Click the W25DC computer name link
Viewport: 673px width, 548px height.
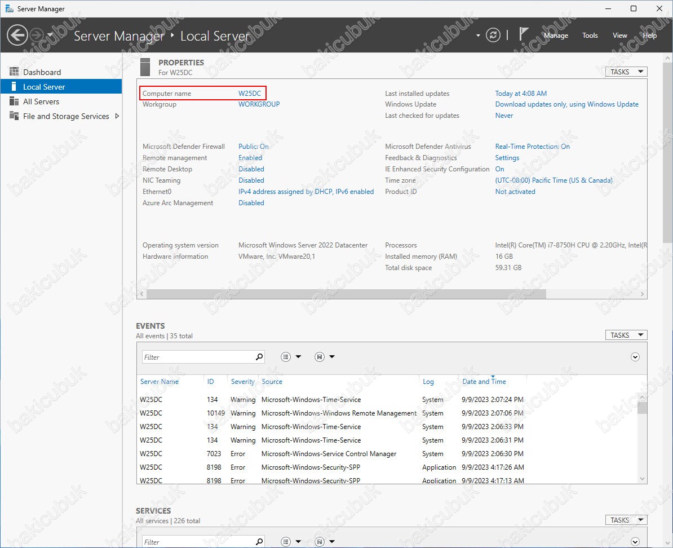250,94
